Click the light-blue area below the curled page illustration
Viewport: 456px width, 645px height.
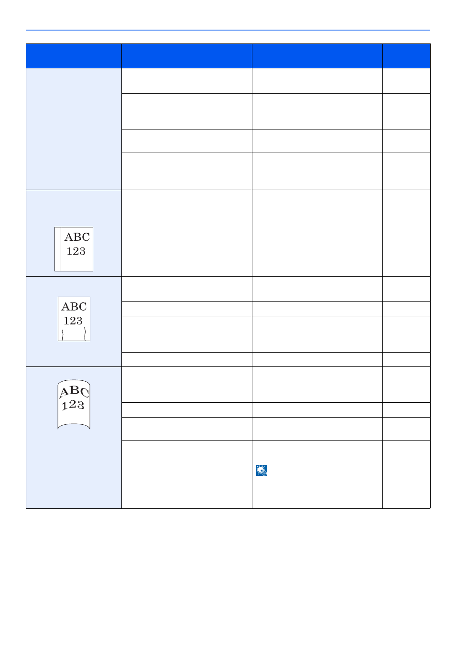coord(74,468)
